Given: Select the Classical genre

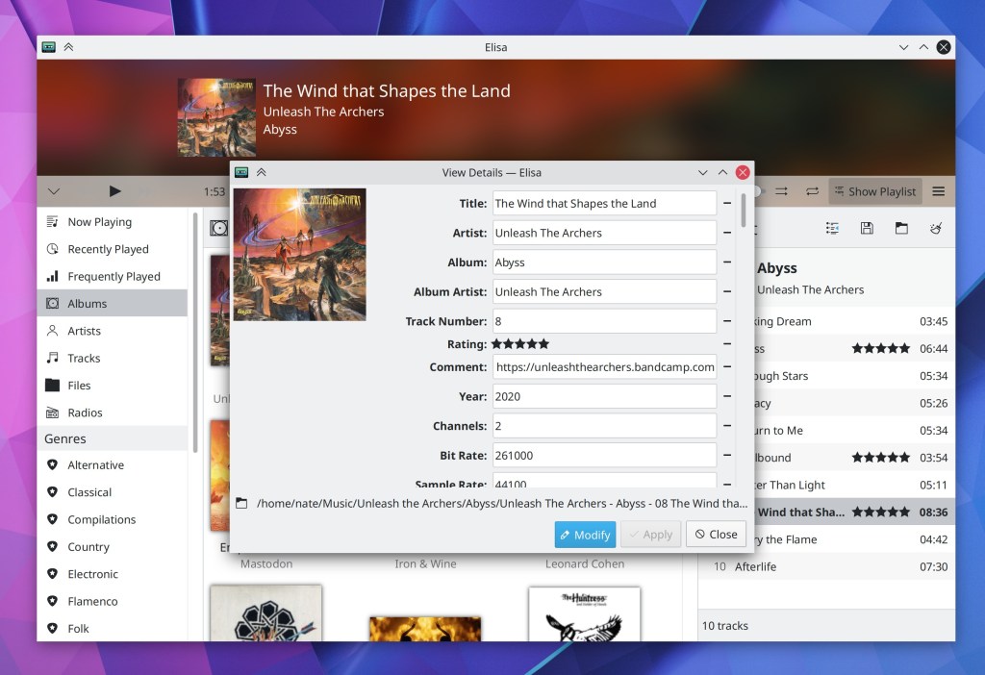Looking at the screenshot, I should pos(89,492).
